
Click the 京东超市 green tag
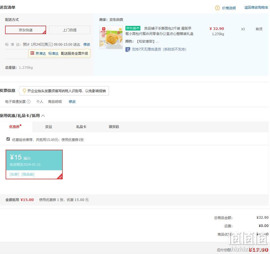point(133,28)
